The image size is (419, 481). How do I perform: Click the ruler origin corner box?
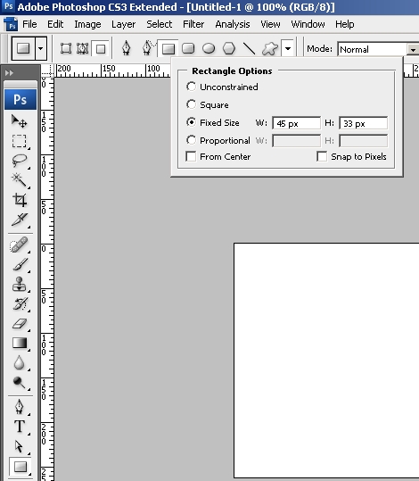[x=47, y=71]
